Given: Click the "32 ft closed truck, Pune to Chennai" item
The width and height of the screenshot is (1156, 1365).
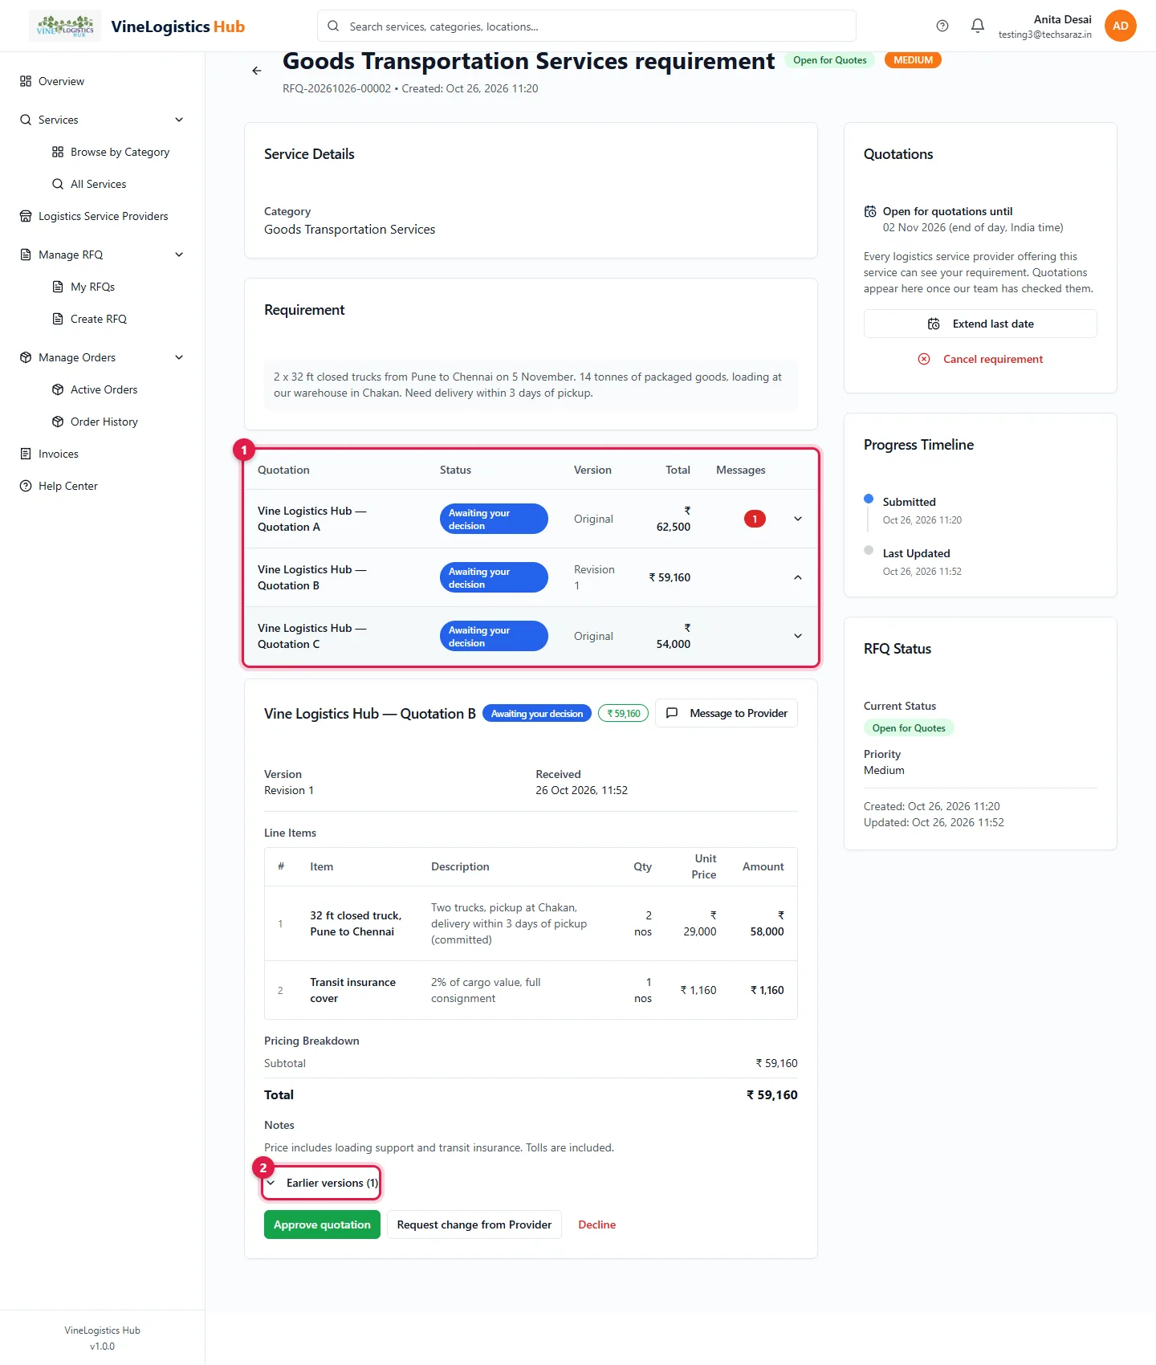Looking at the screenshot, I should tap(356, 923).
